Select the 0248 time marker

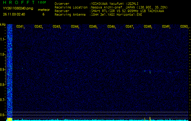tap(148, 27)
